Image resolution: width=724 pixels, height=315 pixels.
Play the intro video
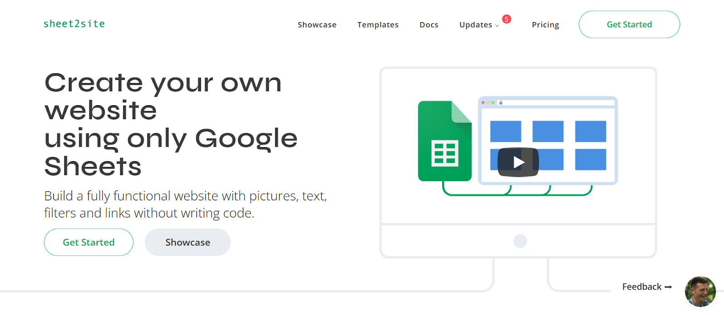pos(518,162)
